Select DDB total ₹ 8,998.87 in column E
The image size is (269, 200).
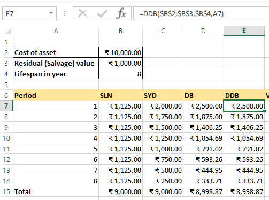[x=244, y=191]
